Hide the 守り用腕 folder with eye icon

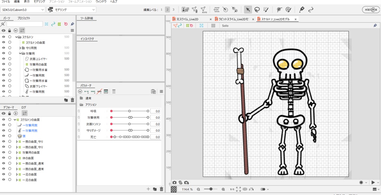click(3, 48)
